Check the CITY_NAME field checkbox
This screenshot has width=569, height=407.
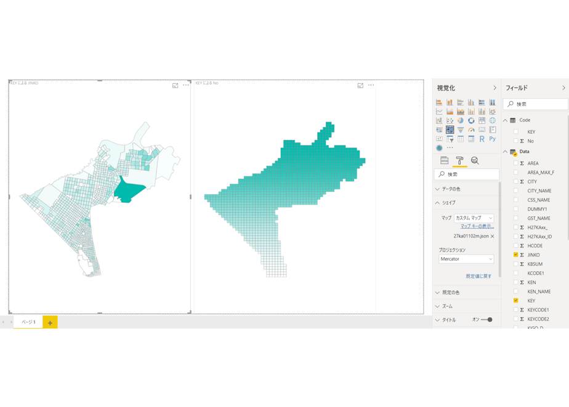515,191
